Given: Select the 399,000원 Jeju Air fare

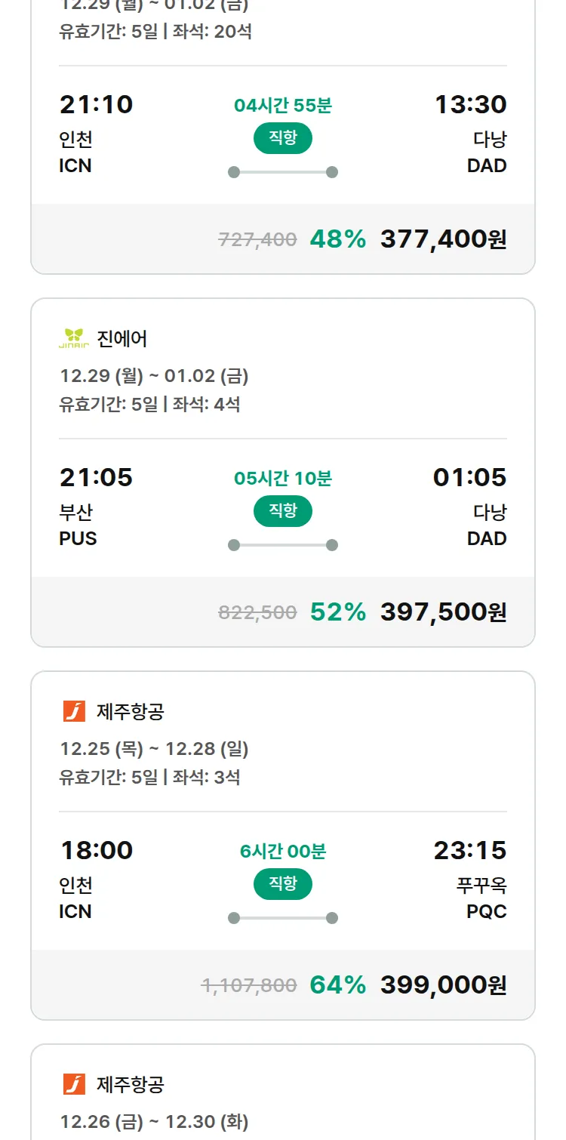Looking at the screenshot, I should click(443, 985).
